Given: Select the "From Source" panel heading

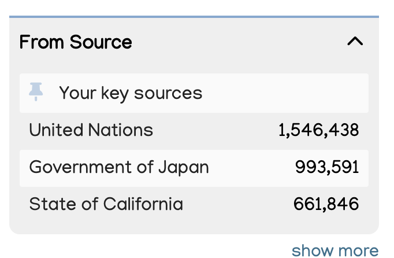Looking at the screenshot, I should (76, 42).
